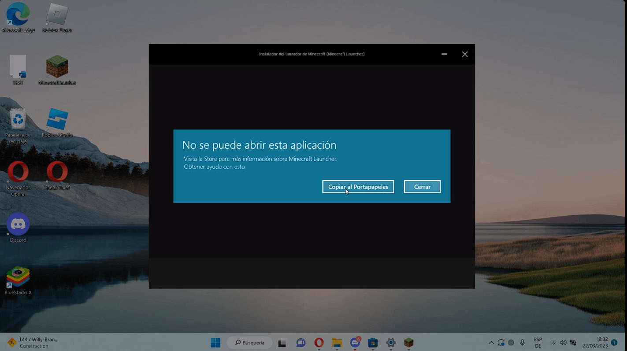Select the Discord desktop icon
Viewport: 627px width, 351px height.
tap(18, 228)
